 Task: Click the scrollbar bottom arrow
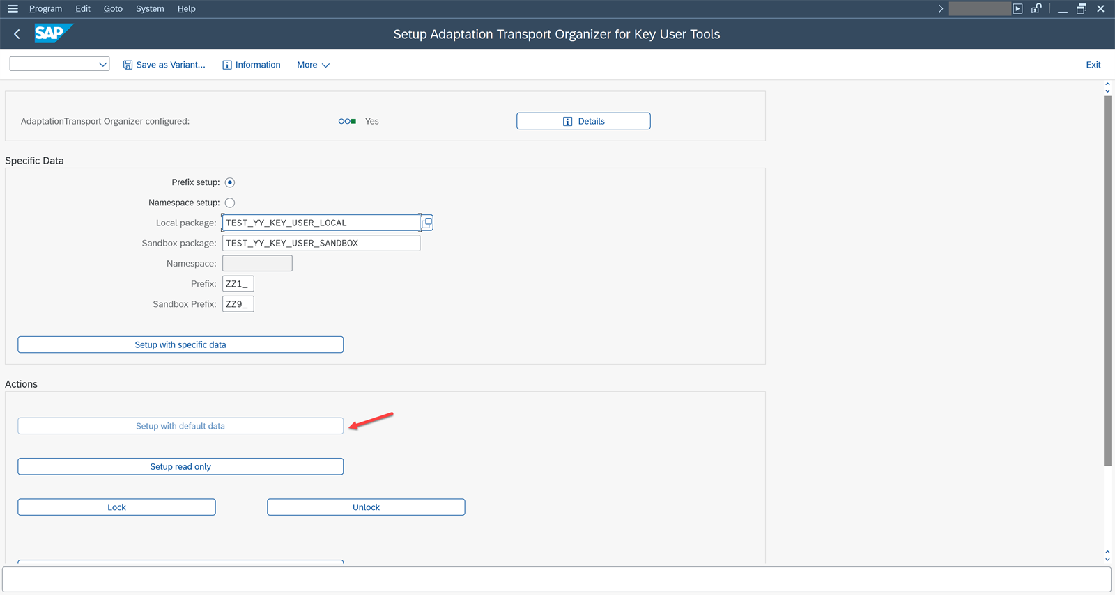pos(1107,558)
